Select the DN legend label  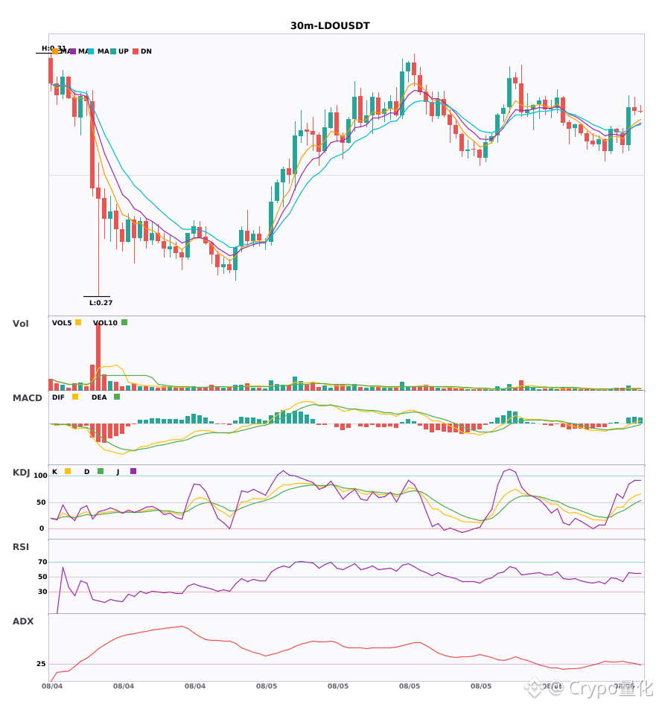(x=146, y=51)
